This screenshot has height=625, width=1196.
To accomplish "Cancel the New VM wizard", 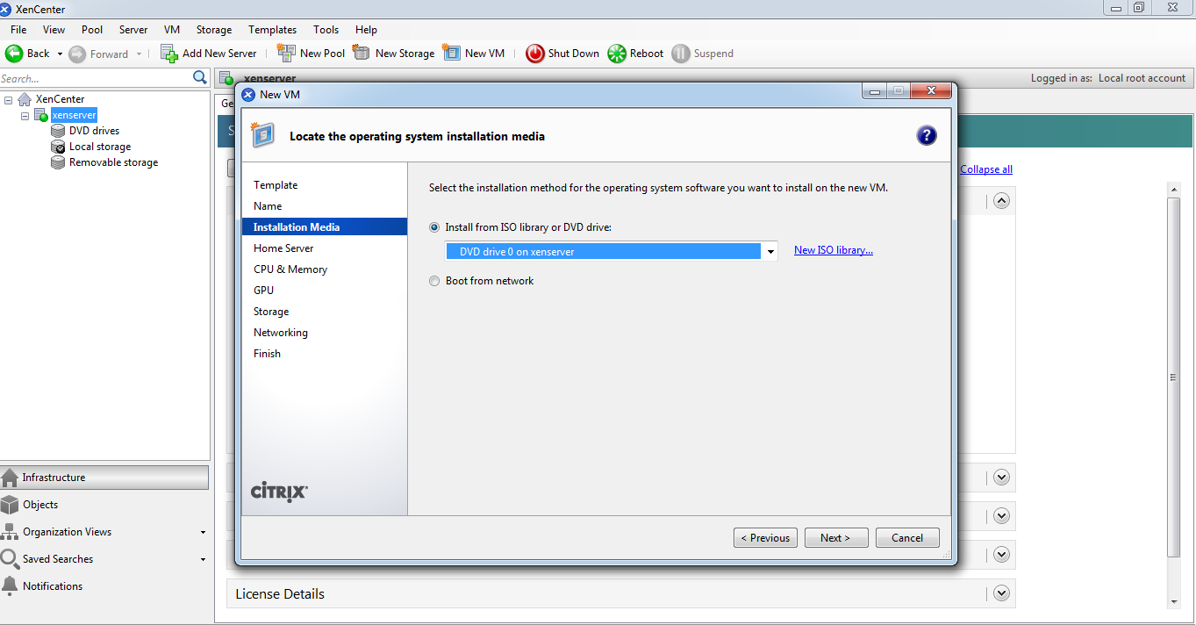I will [x=907, y=538].
